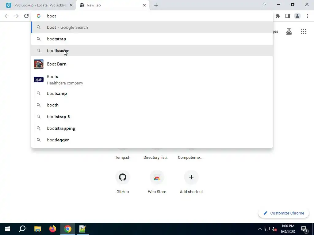The image size is (314, 235).
Task: Open the Search Labs flask icon
Action: (289, 32)
